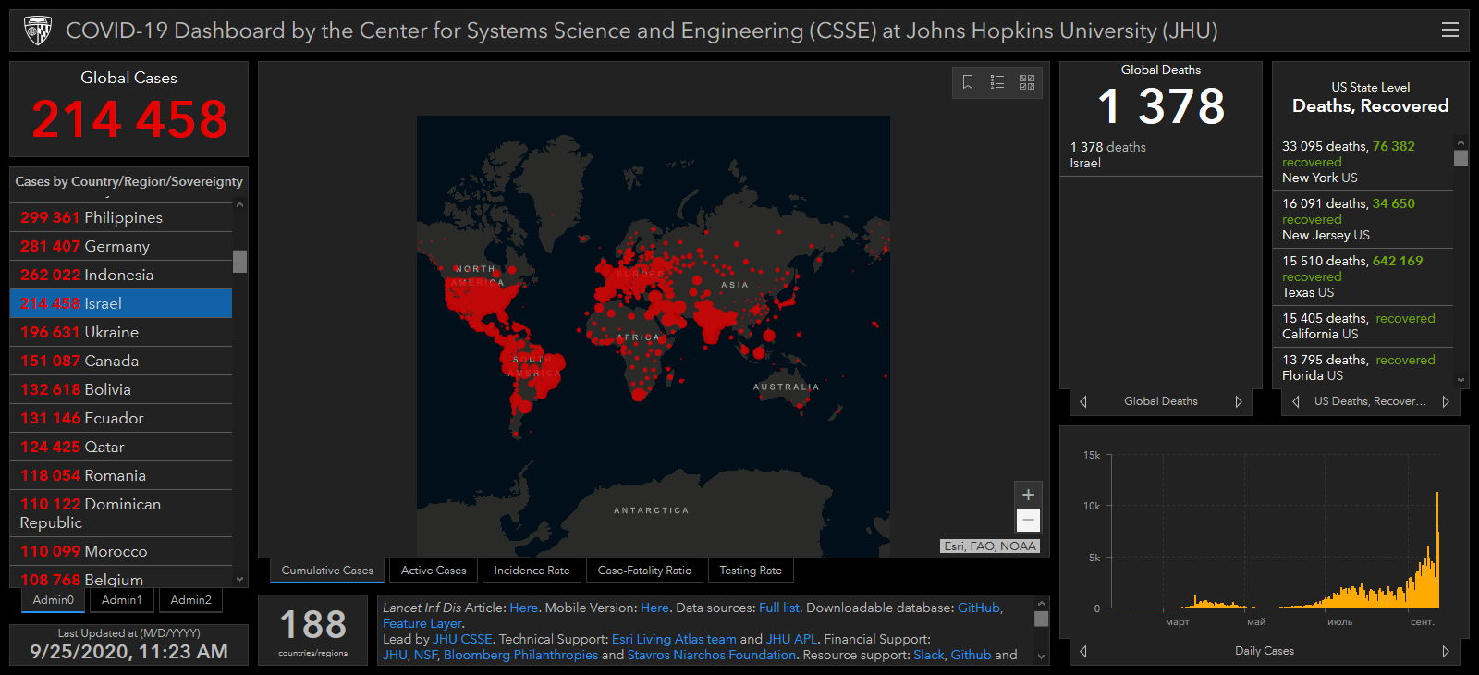Viewport: 1479px width, 675px height.
Task: Click California US deaths entry
Action: 1363,326
